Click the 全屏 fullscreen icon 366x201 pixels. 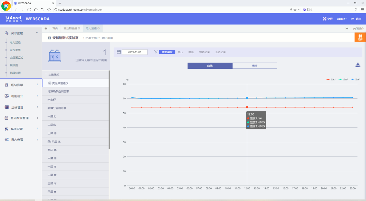coord(325,19)
